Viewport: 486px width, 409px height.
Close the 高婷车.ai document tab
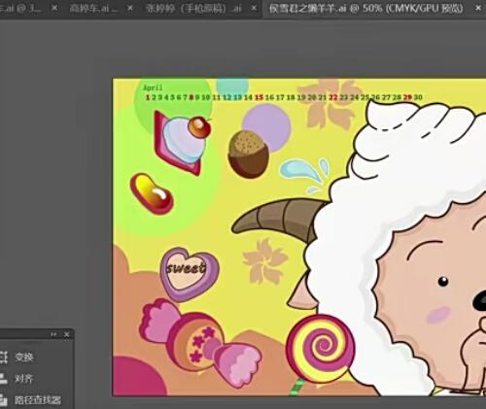click(130, 9)
